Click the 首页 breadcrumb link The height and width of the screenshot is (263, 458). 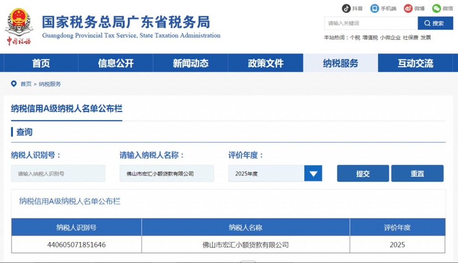click(25, 84)
